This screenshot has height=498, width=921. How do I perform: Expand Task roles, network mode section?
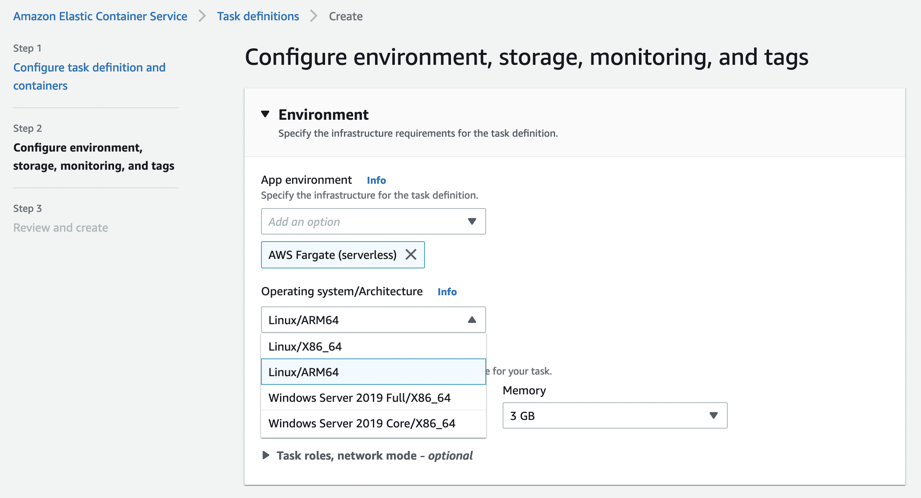[x=266, y=455]
